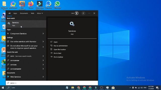Open the Gameloop desktop shortcut
Image resolution: width=161 pixels, height=90 pixels.
[x=49, y=5]
